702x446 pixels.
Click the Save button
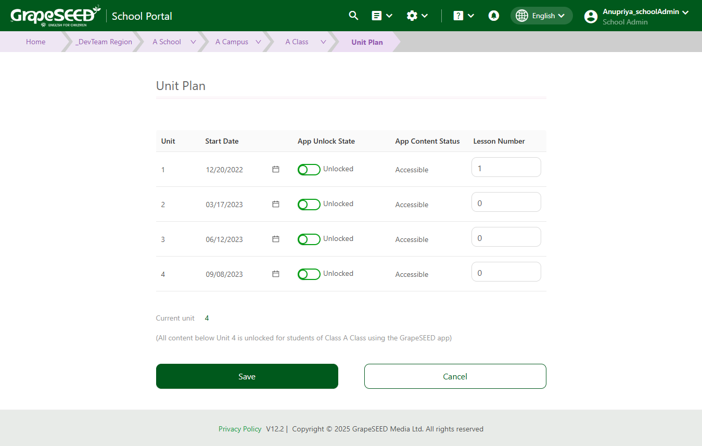[247, 376]
